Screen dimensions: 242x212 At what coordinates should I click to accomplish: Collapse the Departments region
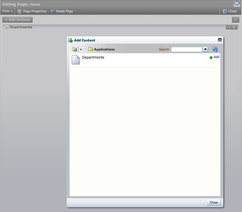7,27
